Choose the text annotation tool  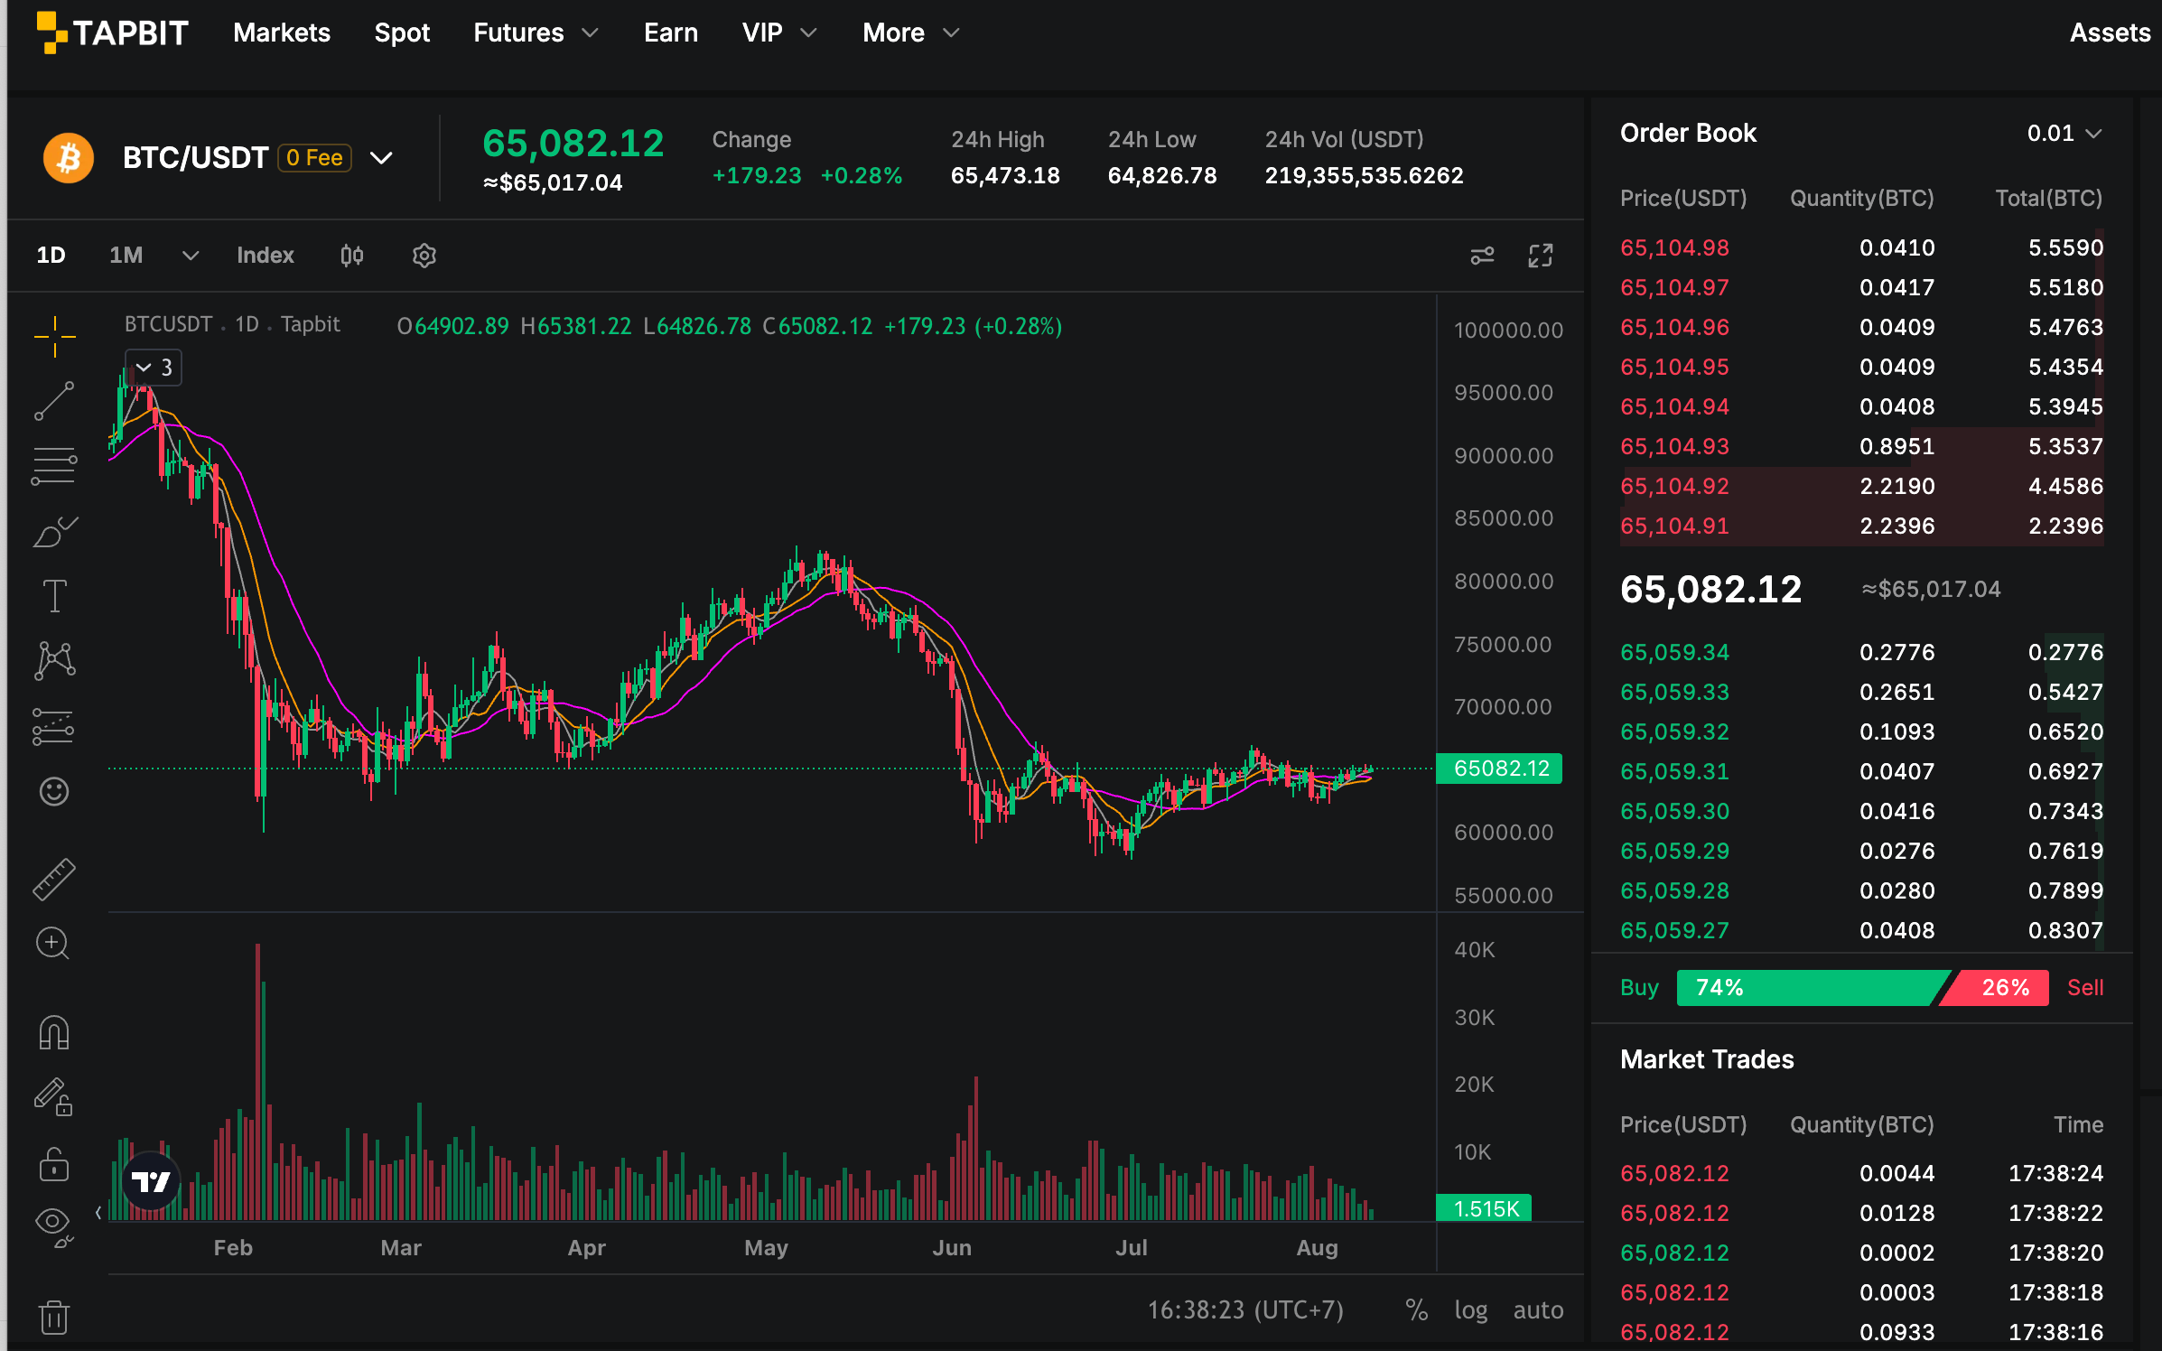click(x=54, y=596)
